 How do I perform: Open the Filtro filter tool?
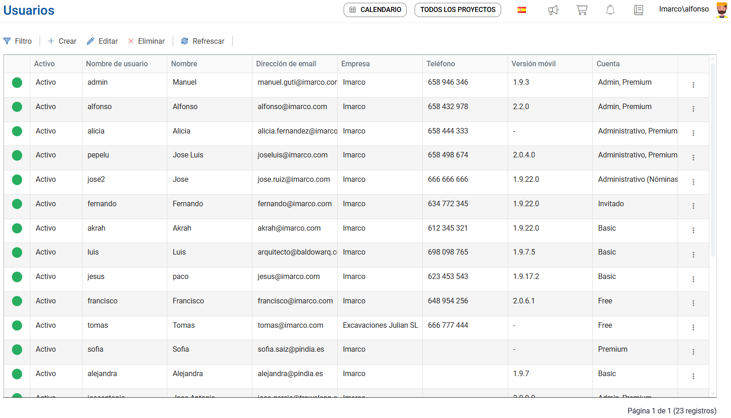[18, 41]
